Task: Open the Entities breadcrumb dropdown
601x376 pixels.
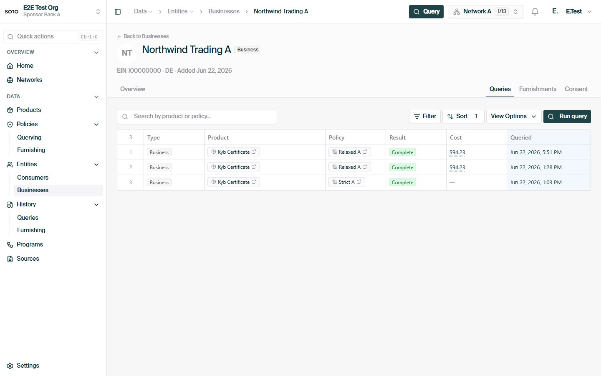Action: pyautogui.click(x=180, y=11)
